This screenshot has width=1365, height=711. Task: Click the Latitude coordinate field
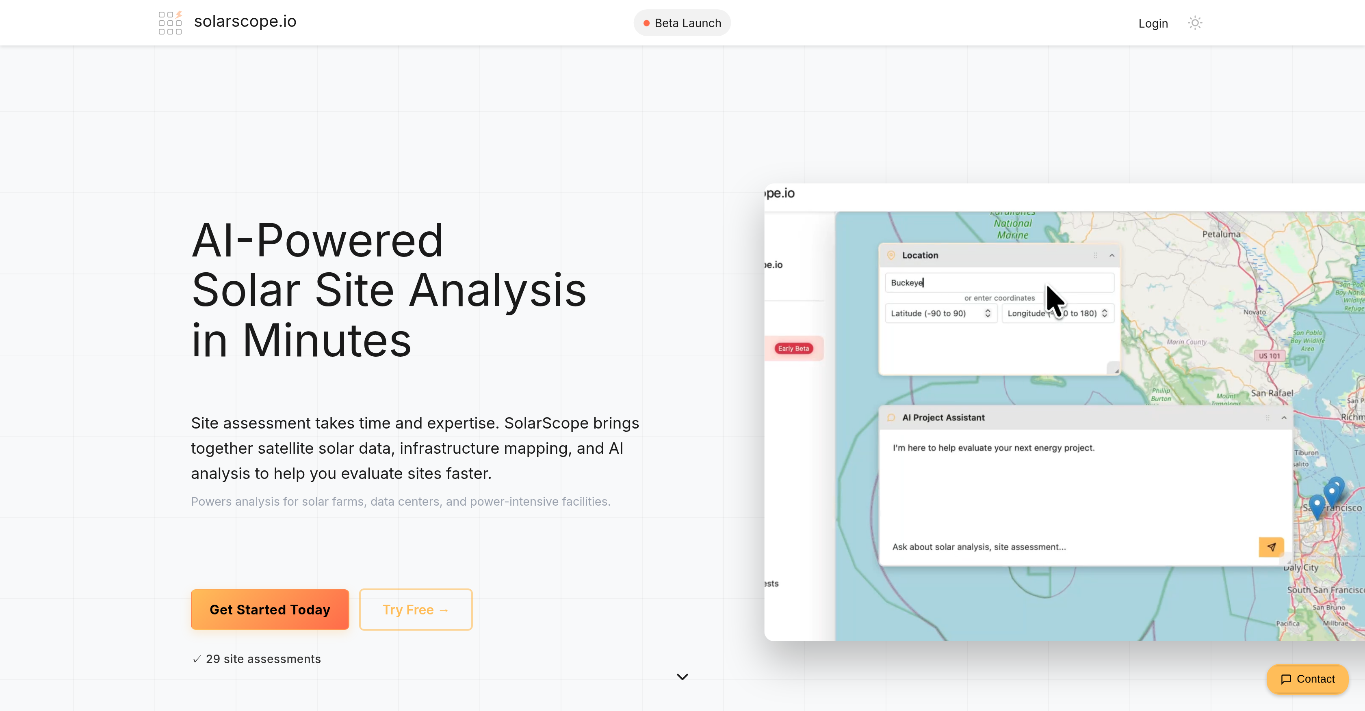941,313
